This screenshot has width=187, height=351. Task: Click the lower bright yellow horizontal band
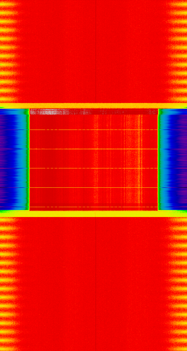coord(93,214)
